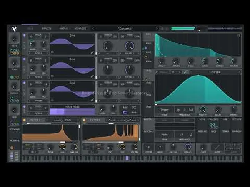Toggle Oscillator 1 on/off
Viewport: 250px width, 187px height.
(x=25, y=35)
